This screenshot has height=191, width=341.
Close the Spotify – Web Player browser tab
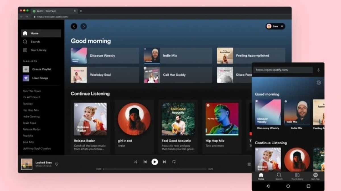[x=75, y=11]
